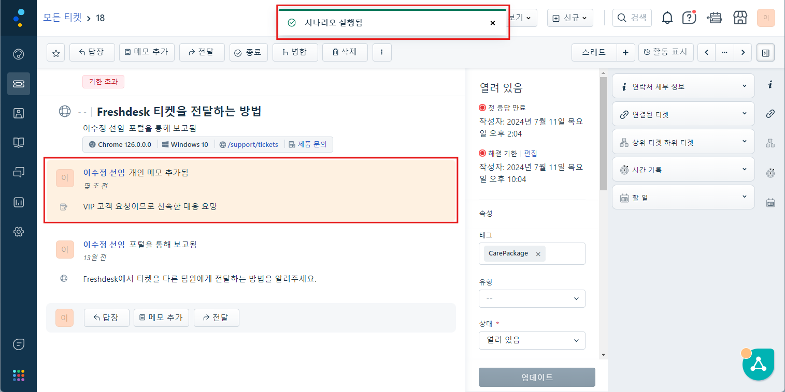The image size is (785, 392).
Task: Click the top toolbar 메모 추가 button
Action: 147,52
